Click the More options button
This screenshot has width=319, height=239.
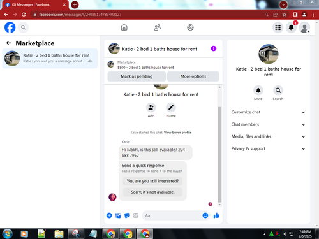(x=193, y=76)
